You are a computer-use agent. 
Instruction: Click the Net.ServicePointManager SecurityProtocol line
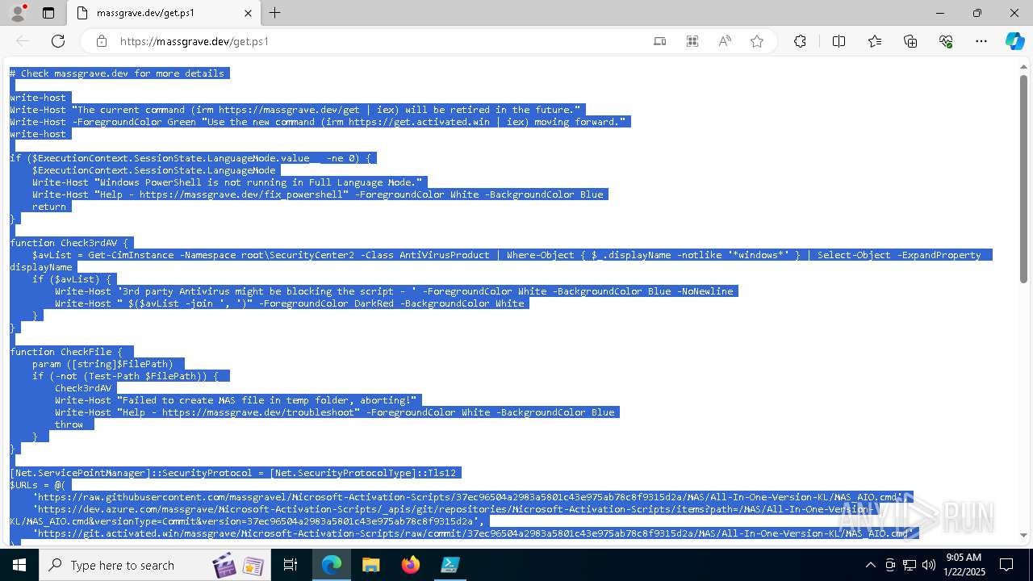235,473
